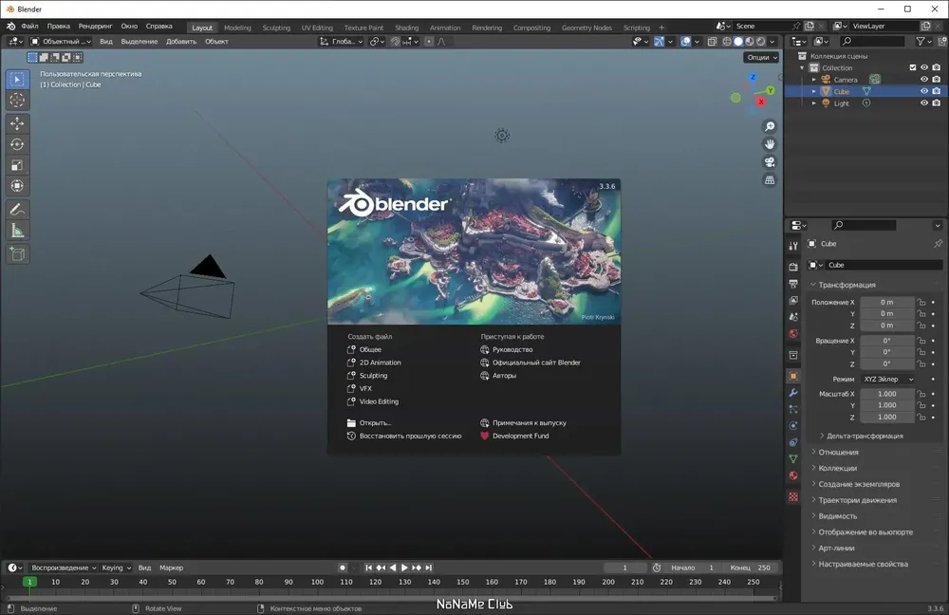
Task: Open the Global transform orientation dropdown
Action: pyautogui.click(x=342, y=41)
